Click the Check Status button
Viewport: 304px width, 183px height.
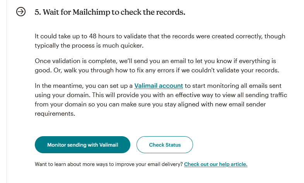165,145
